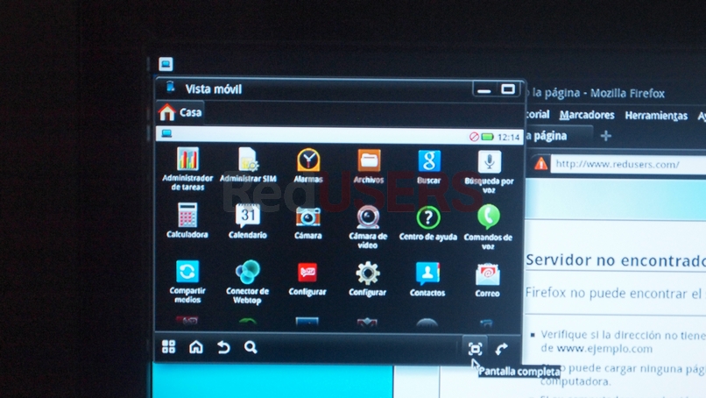Tap the back arrow in bottom bar
Screen dimensions: 706x398
[x=223, y=347]
